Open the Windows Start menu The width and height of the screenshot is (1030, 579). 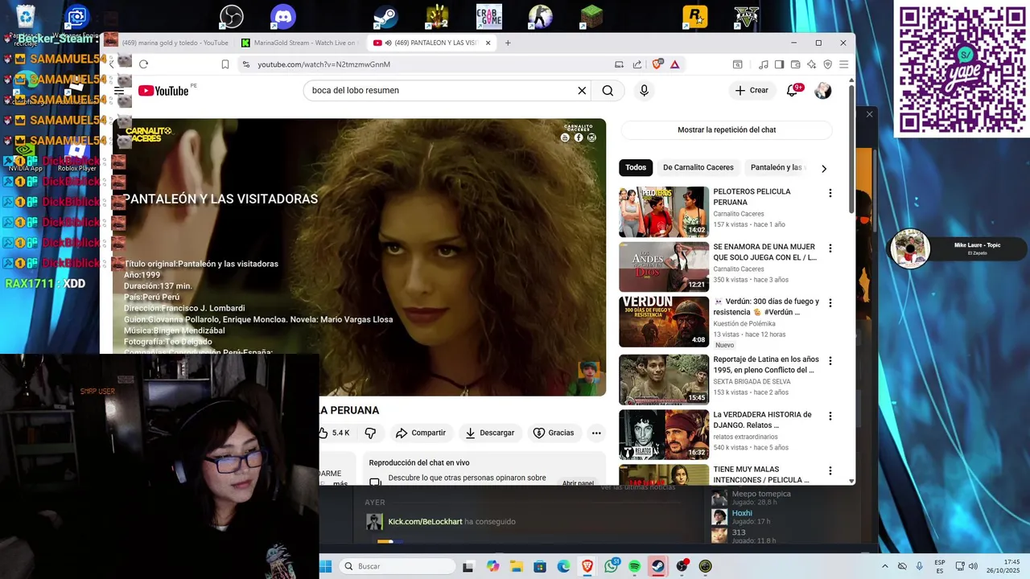tap(325, 566)
